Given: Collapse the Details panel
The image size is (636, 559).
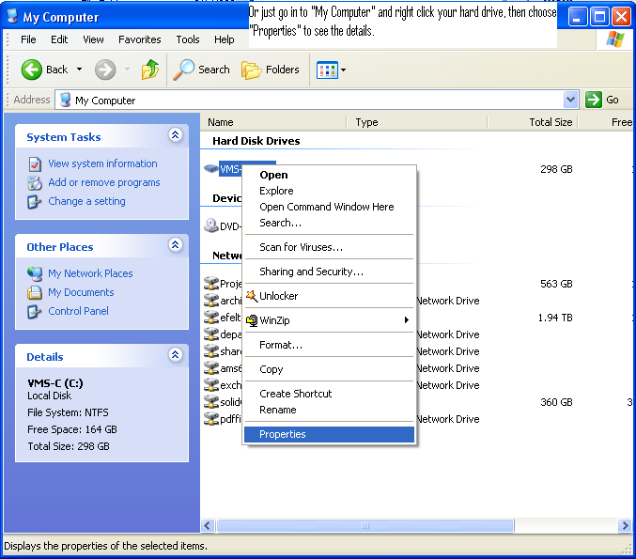Looking at the screenshot, I should click(x=175, y=355).
